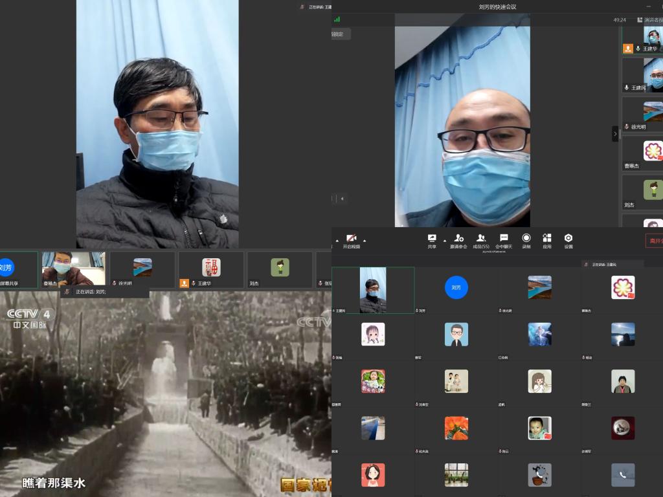The image size is (663, 497).
Task: Open in-meeting chat (会中聊天)
Action: (x=504, y=239)
